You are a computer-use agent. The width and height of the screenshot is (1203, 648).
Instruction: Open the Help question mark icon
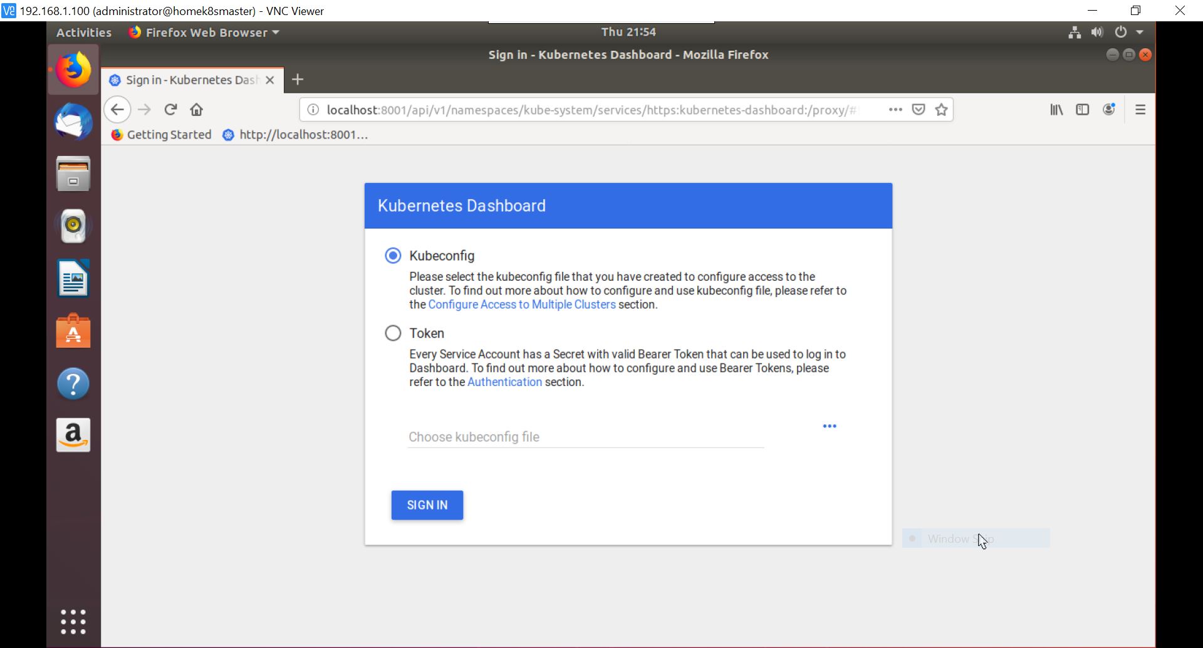pos(73,383)
